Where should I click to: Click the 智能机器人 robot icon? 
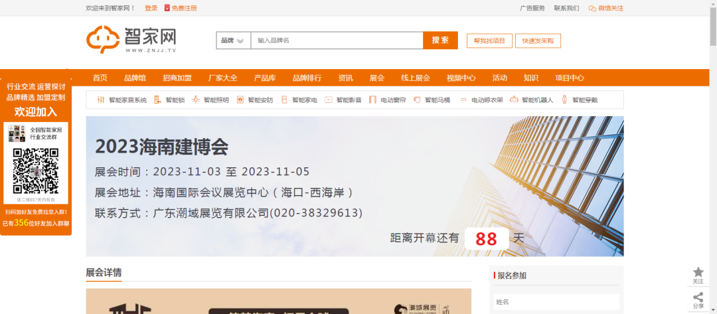(x=514, y=100)
